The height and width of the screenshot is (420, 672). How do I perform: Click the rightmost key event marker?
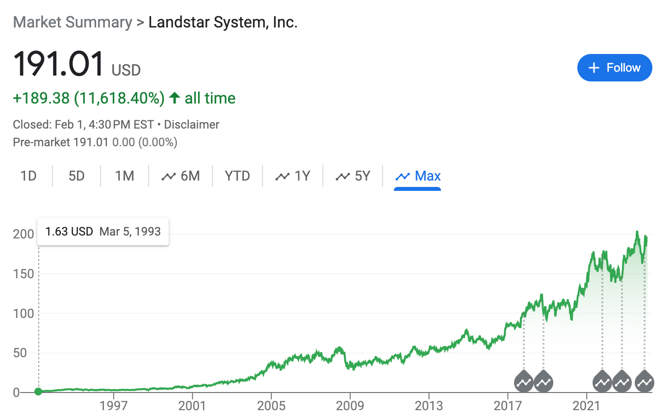point(644,381)
